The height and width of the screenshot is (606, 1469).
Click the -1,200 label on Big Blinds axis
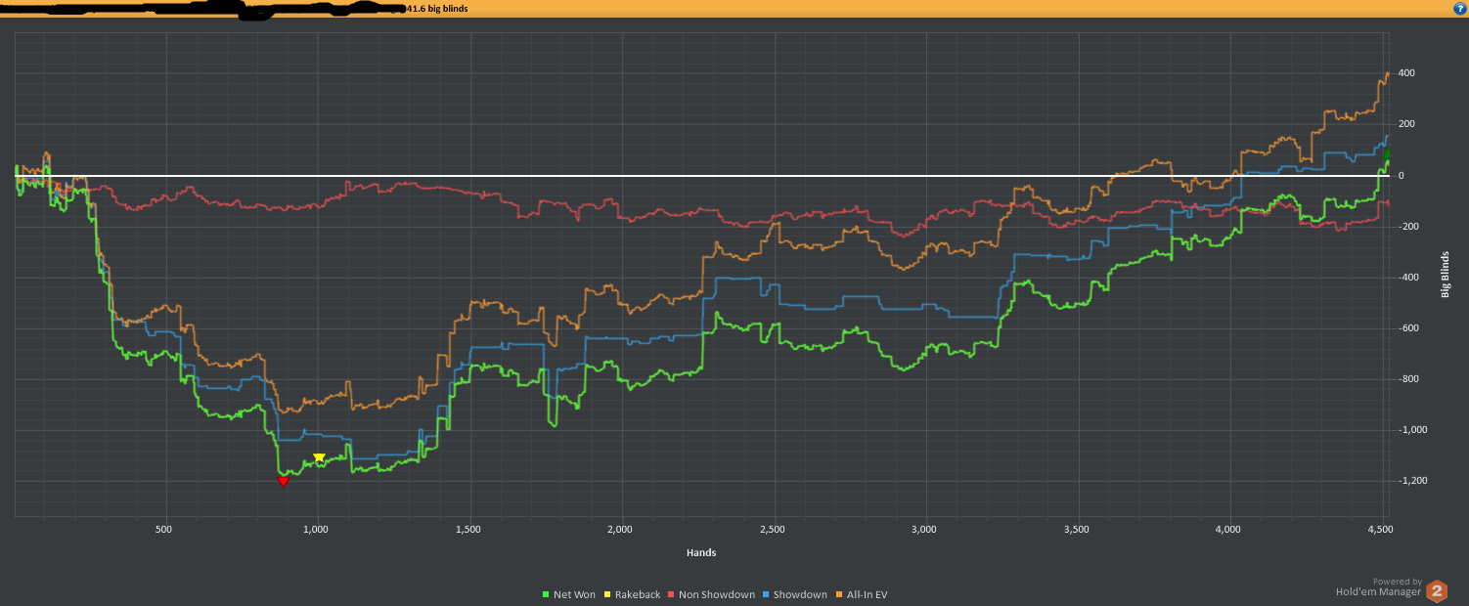[1412, 481]
